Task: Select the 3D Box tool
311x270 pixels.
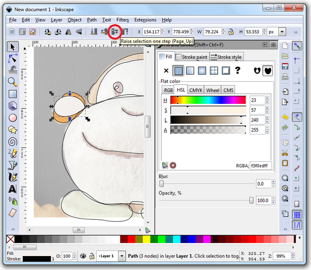Action: 12,106
